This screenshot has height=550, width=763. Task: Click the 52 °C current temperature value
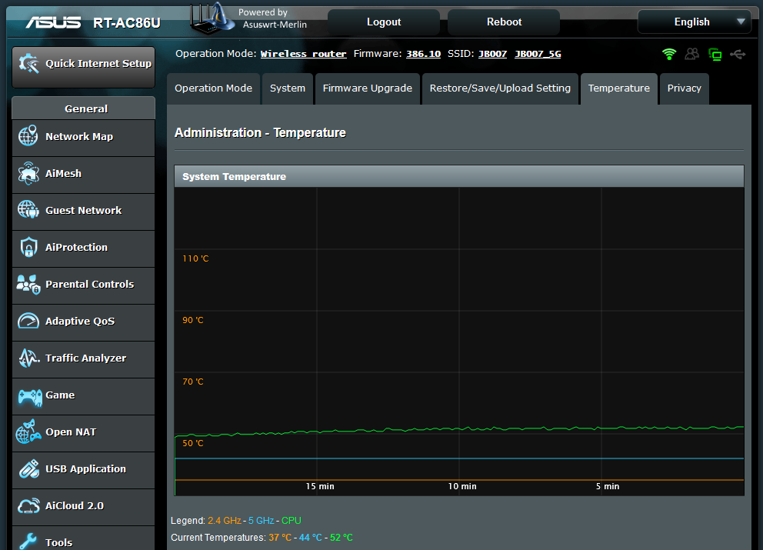pos(342,538)
